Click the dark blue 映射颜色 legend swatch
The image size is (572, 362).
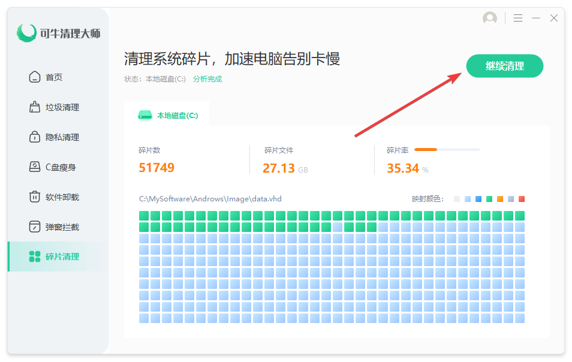point(478,199)
